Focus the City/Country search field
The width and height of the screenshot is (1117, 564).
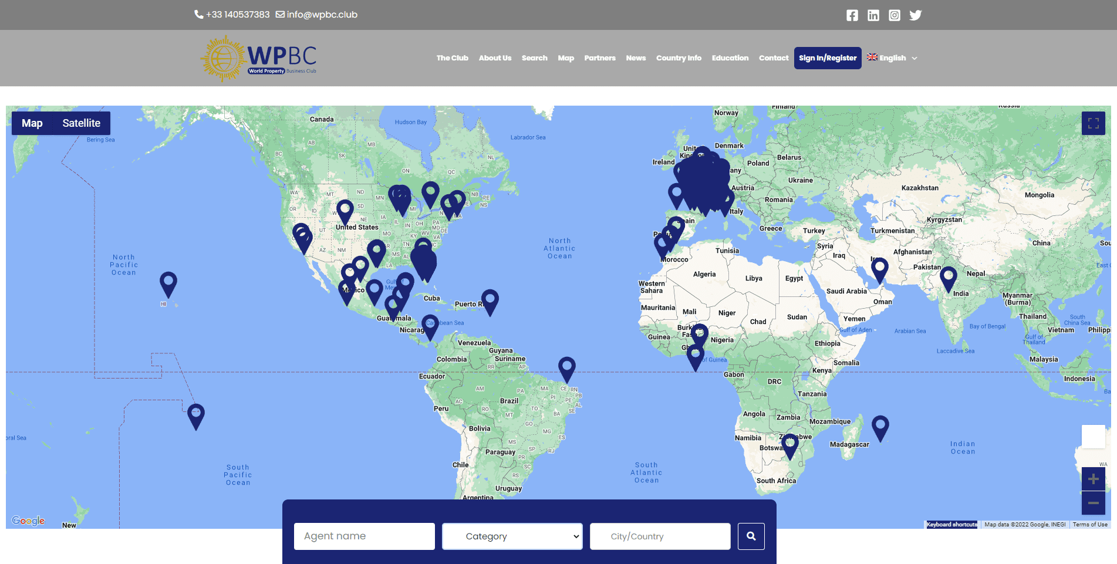[x=660, y=536]
